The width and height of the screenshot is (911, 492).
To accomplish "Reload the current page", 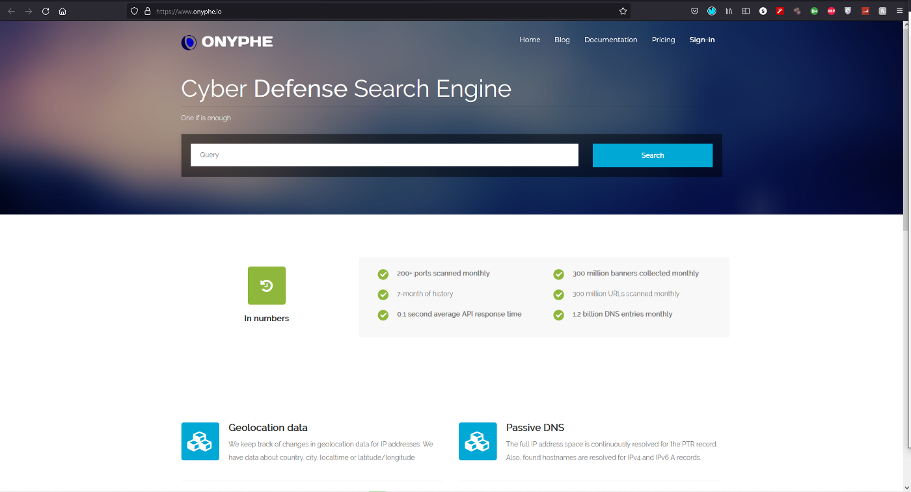I will tap(46, 11).
